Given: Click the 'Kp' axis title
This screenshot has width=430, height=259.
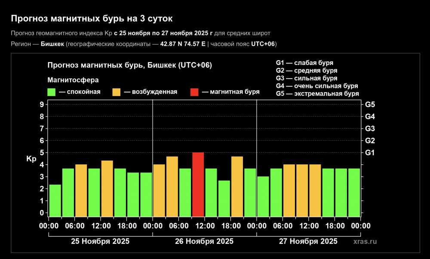Looking at the screenshot, I should (31, 159).
